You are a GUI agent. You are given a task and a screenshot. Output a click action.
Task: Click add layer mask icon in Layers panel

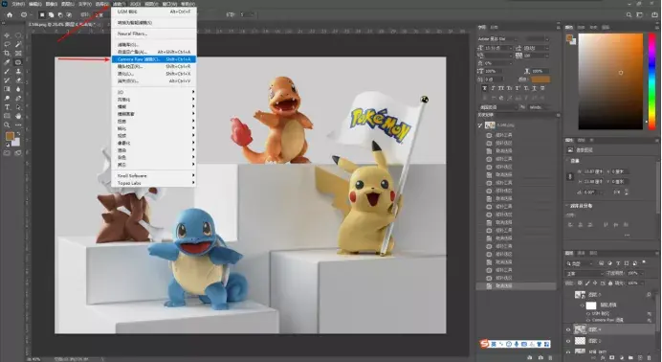coord(611,358)
